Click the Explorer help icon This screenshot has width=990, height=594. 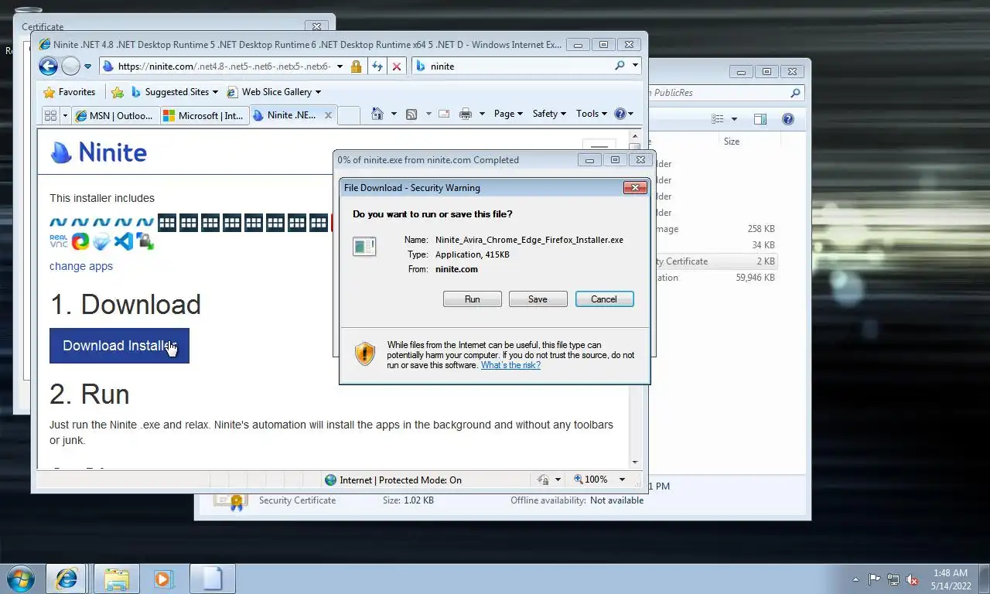787,119
